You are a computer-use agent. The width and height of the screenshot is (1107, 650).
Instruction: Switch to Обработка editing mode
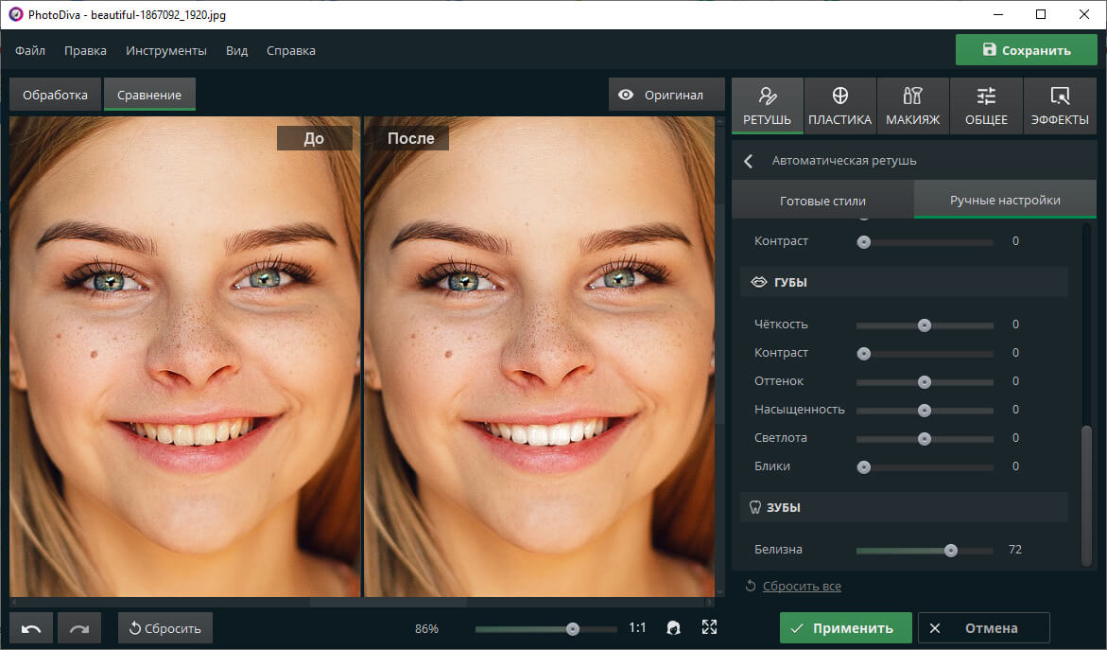click(55, 95)
